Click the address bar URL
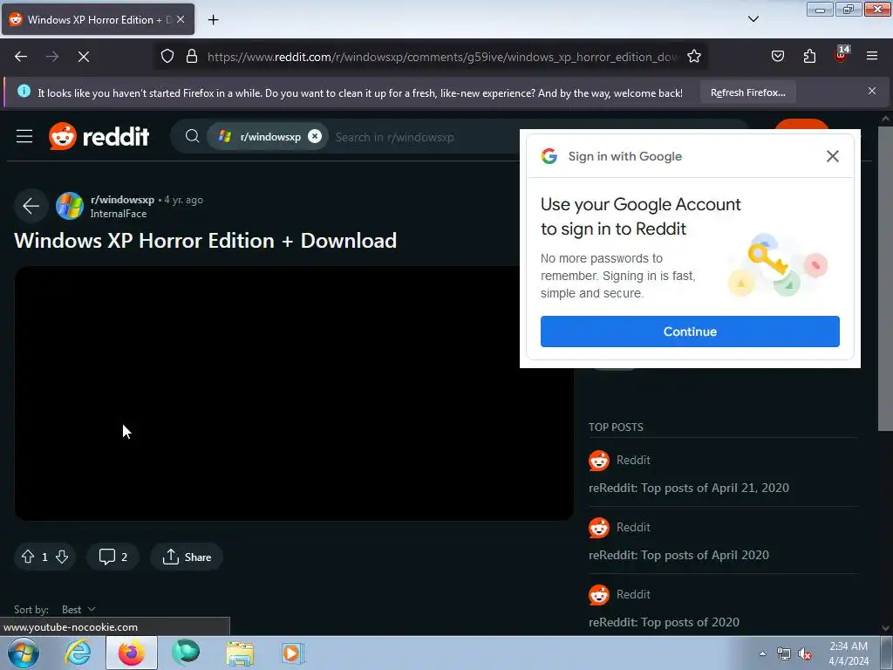This screenshot has height=670, width=893. coord(442,57)
